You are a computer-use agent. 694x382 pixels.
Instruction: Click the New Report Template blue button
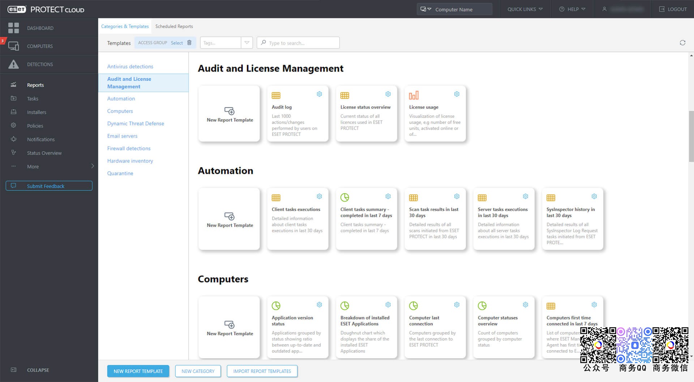pyautogui.click(x=138, y=371)
